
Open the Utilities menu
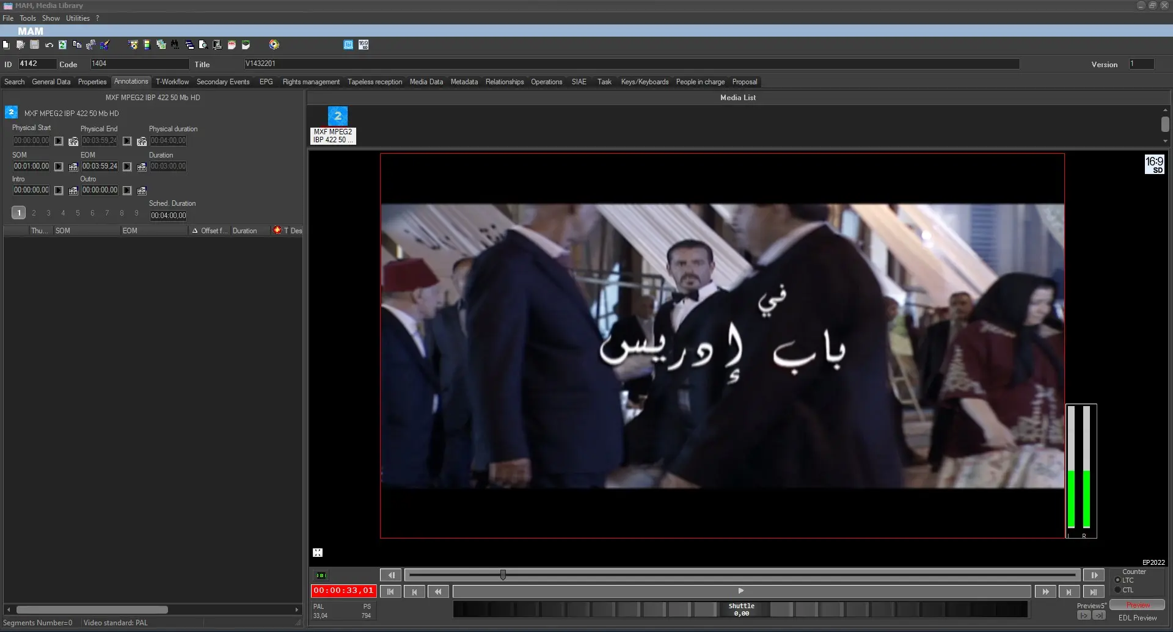pos(78,18)
